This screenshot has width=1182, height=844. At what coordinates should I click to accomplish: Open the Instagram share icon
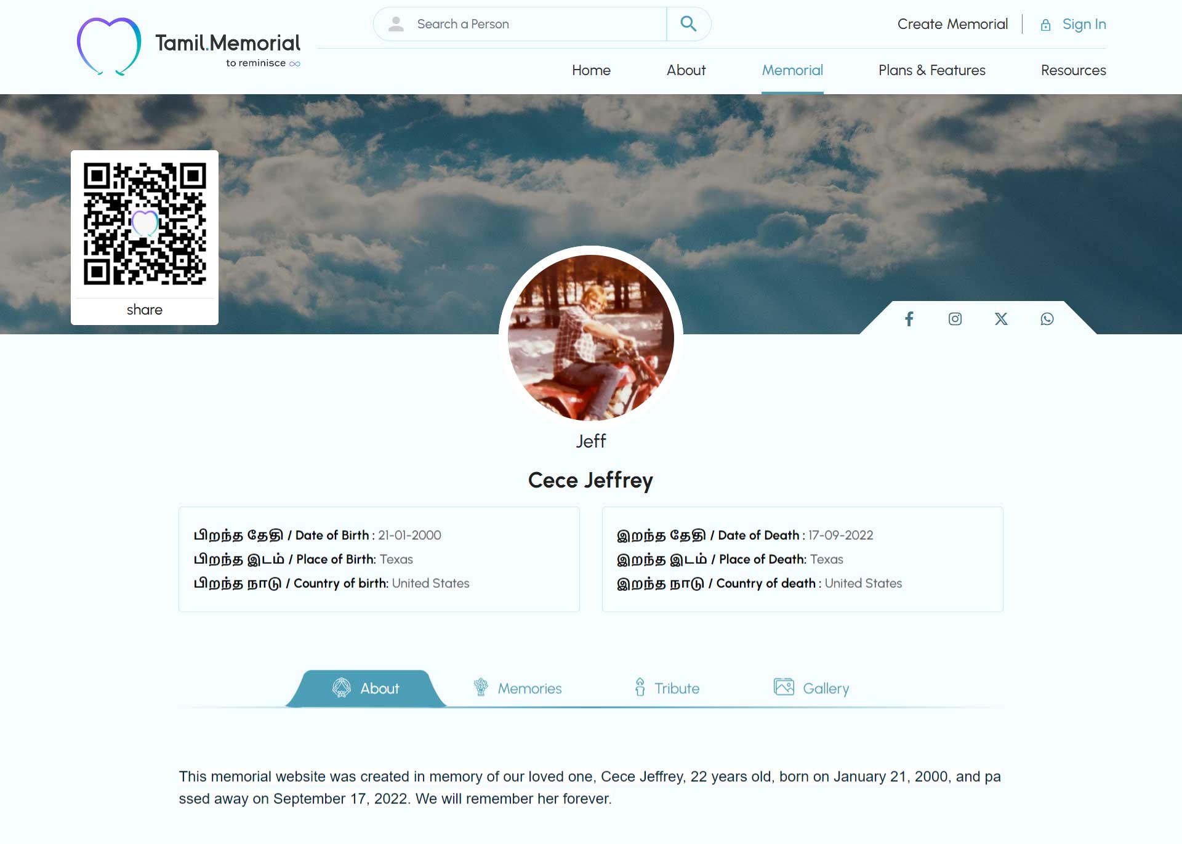point(955,319)
